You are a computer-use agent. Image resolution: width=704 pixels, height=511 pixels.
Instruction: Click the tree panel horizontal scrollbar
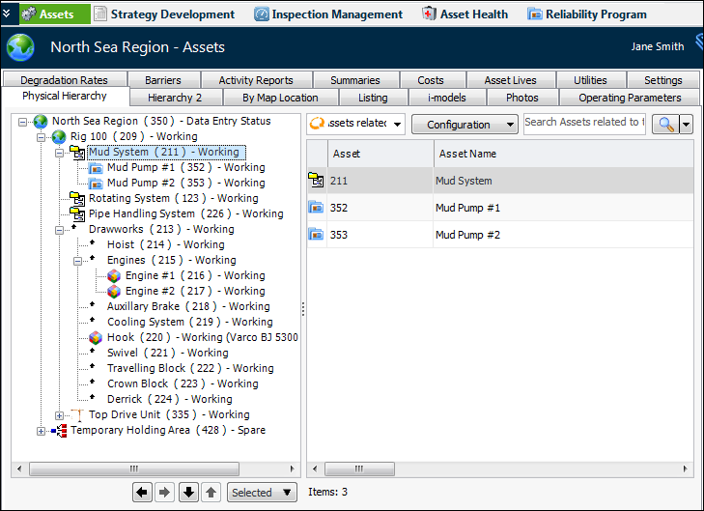click(155, 468)
